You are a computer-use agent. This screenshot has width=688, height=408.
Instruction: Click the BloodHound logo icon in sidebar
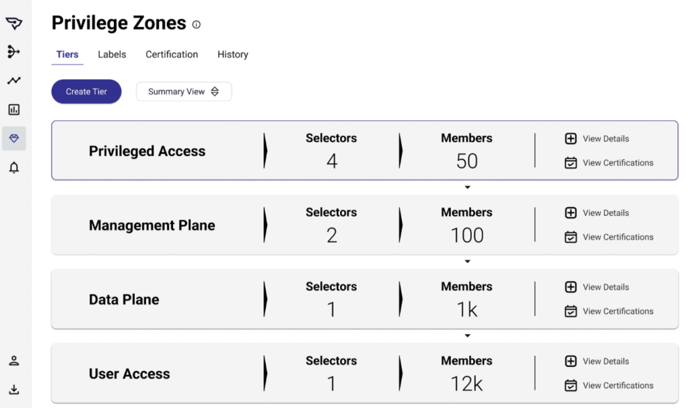(x=13, y=23)
